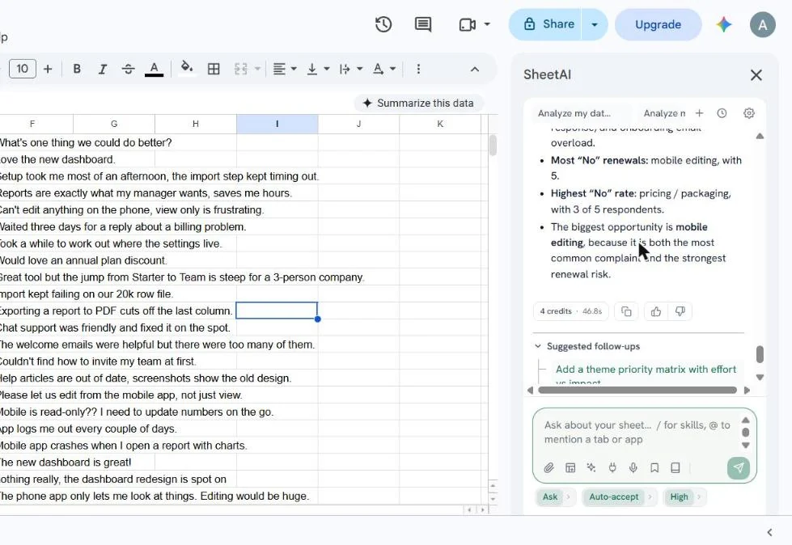
Task: Click the microphone voice input icon
Action: click(x=633, y=468)
